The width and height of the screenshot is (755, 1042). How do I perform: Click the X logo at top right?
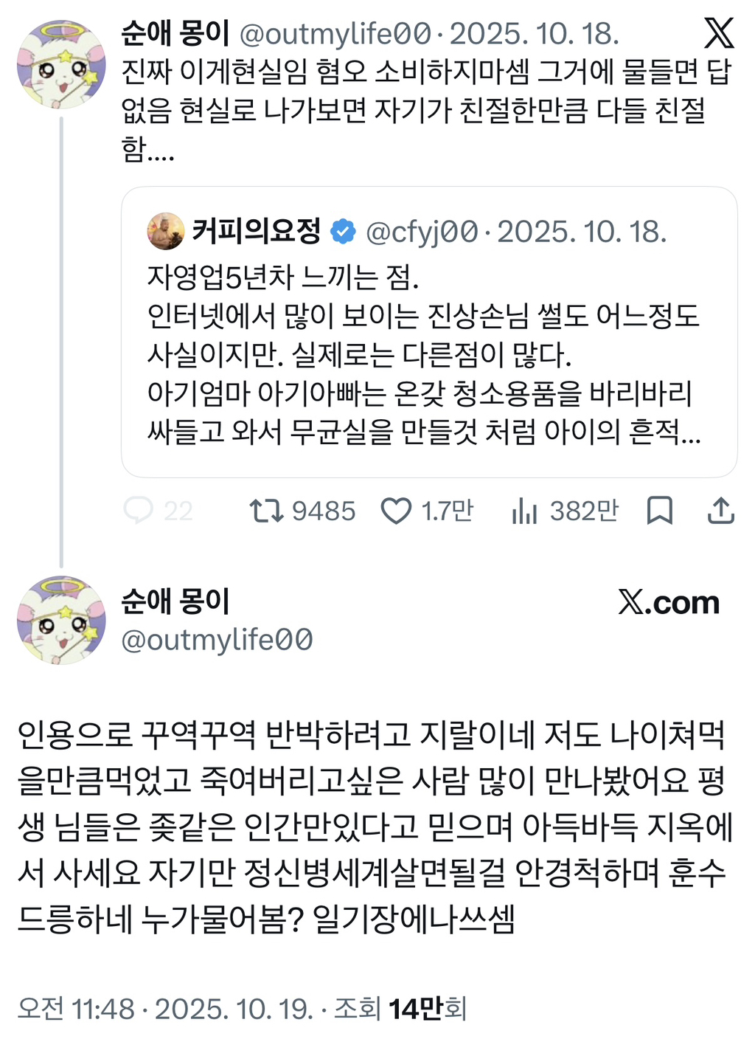[x=719, y=33]
